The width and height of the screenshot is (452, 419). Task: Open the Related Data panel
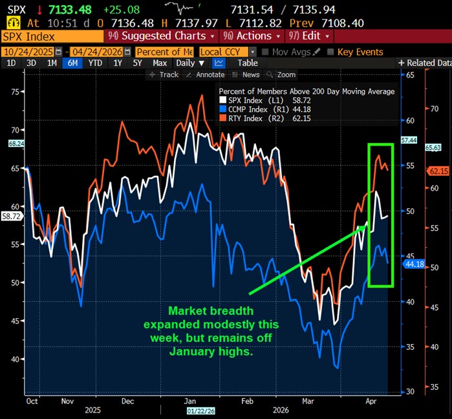click(x=424, y=63)
